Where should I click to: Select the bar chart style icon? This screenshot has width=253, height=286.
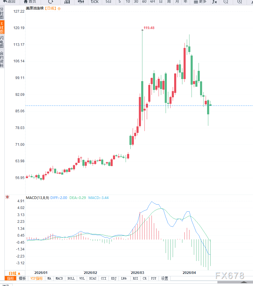click(67, 2)
